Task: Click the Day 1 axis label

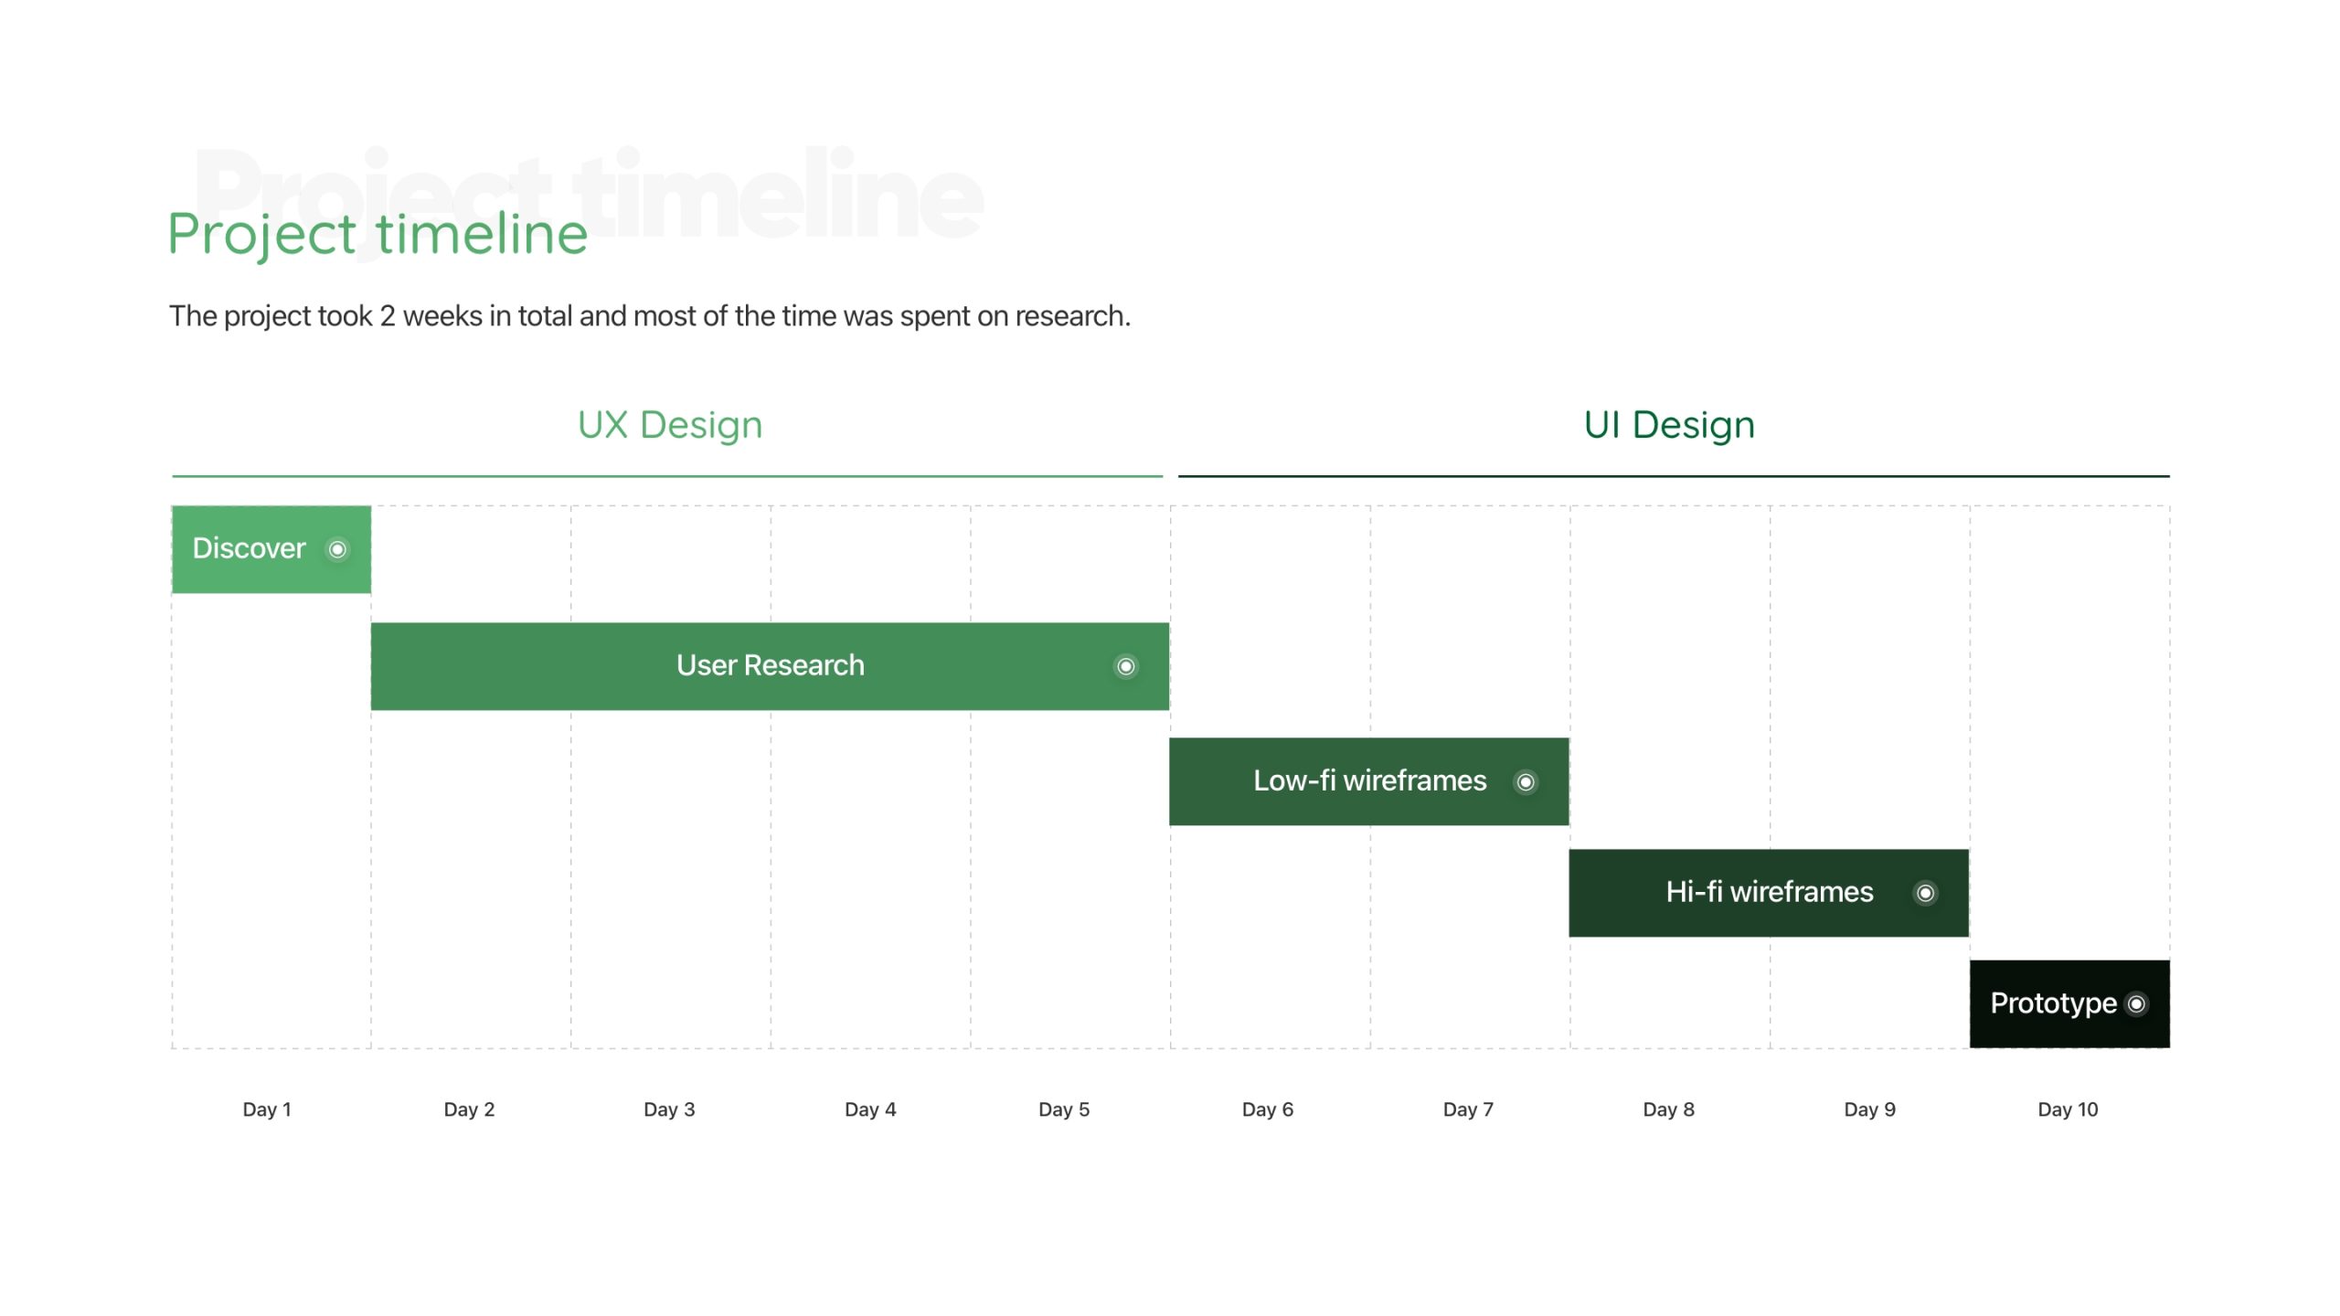Action: tap(266, 1109)
